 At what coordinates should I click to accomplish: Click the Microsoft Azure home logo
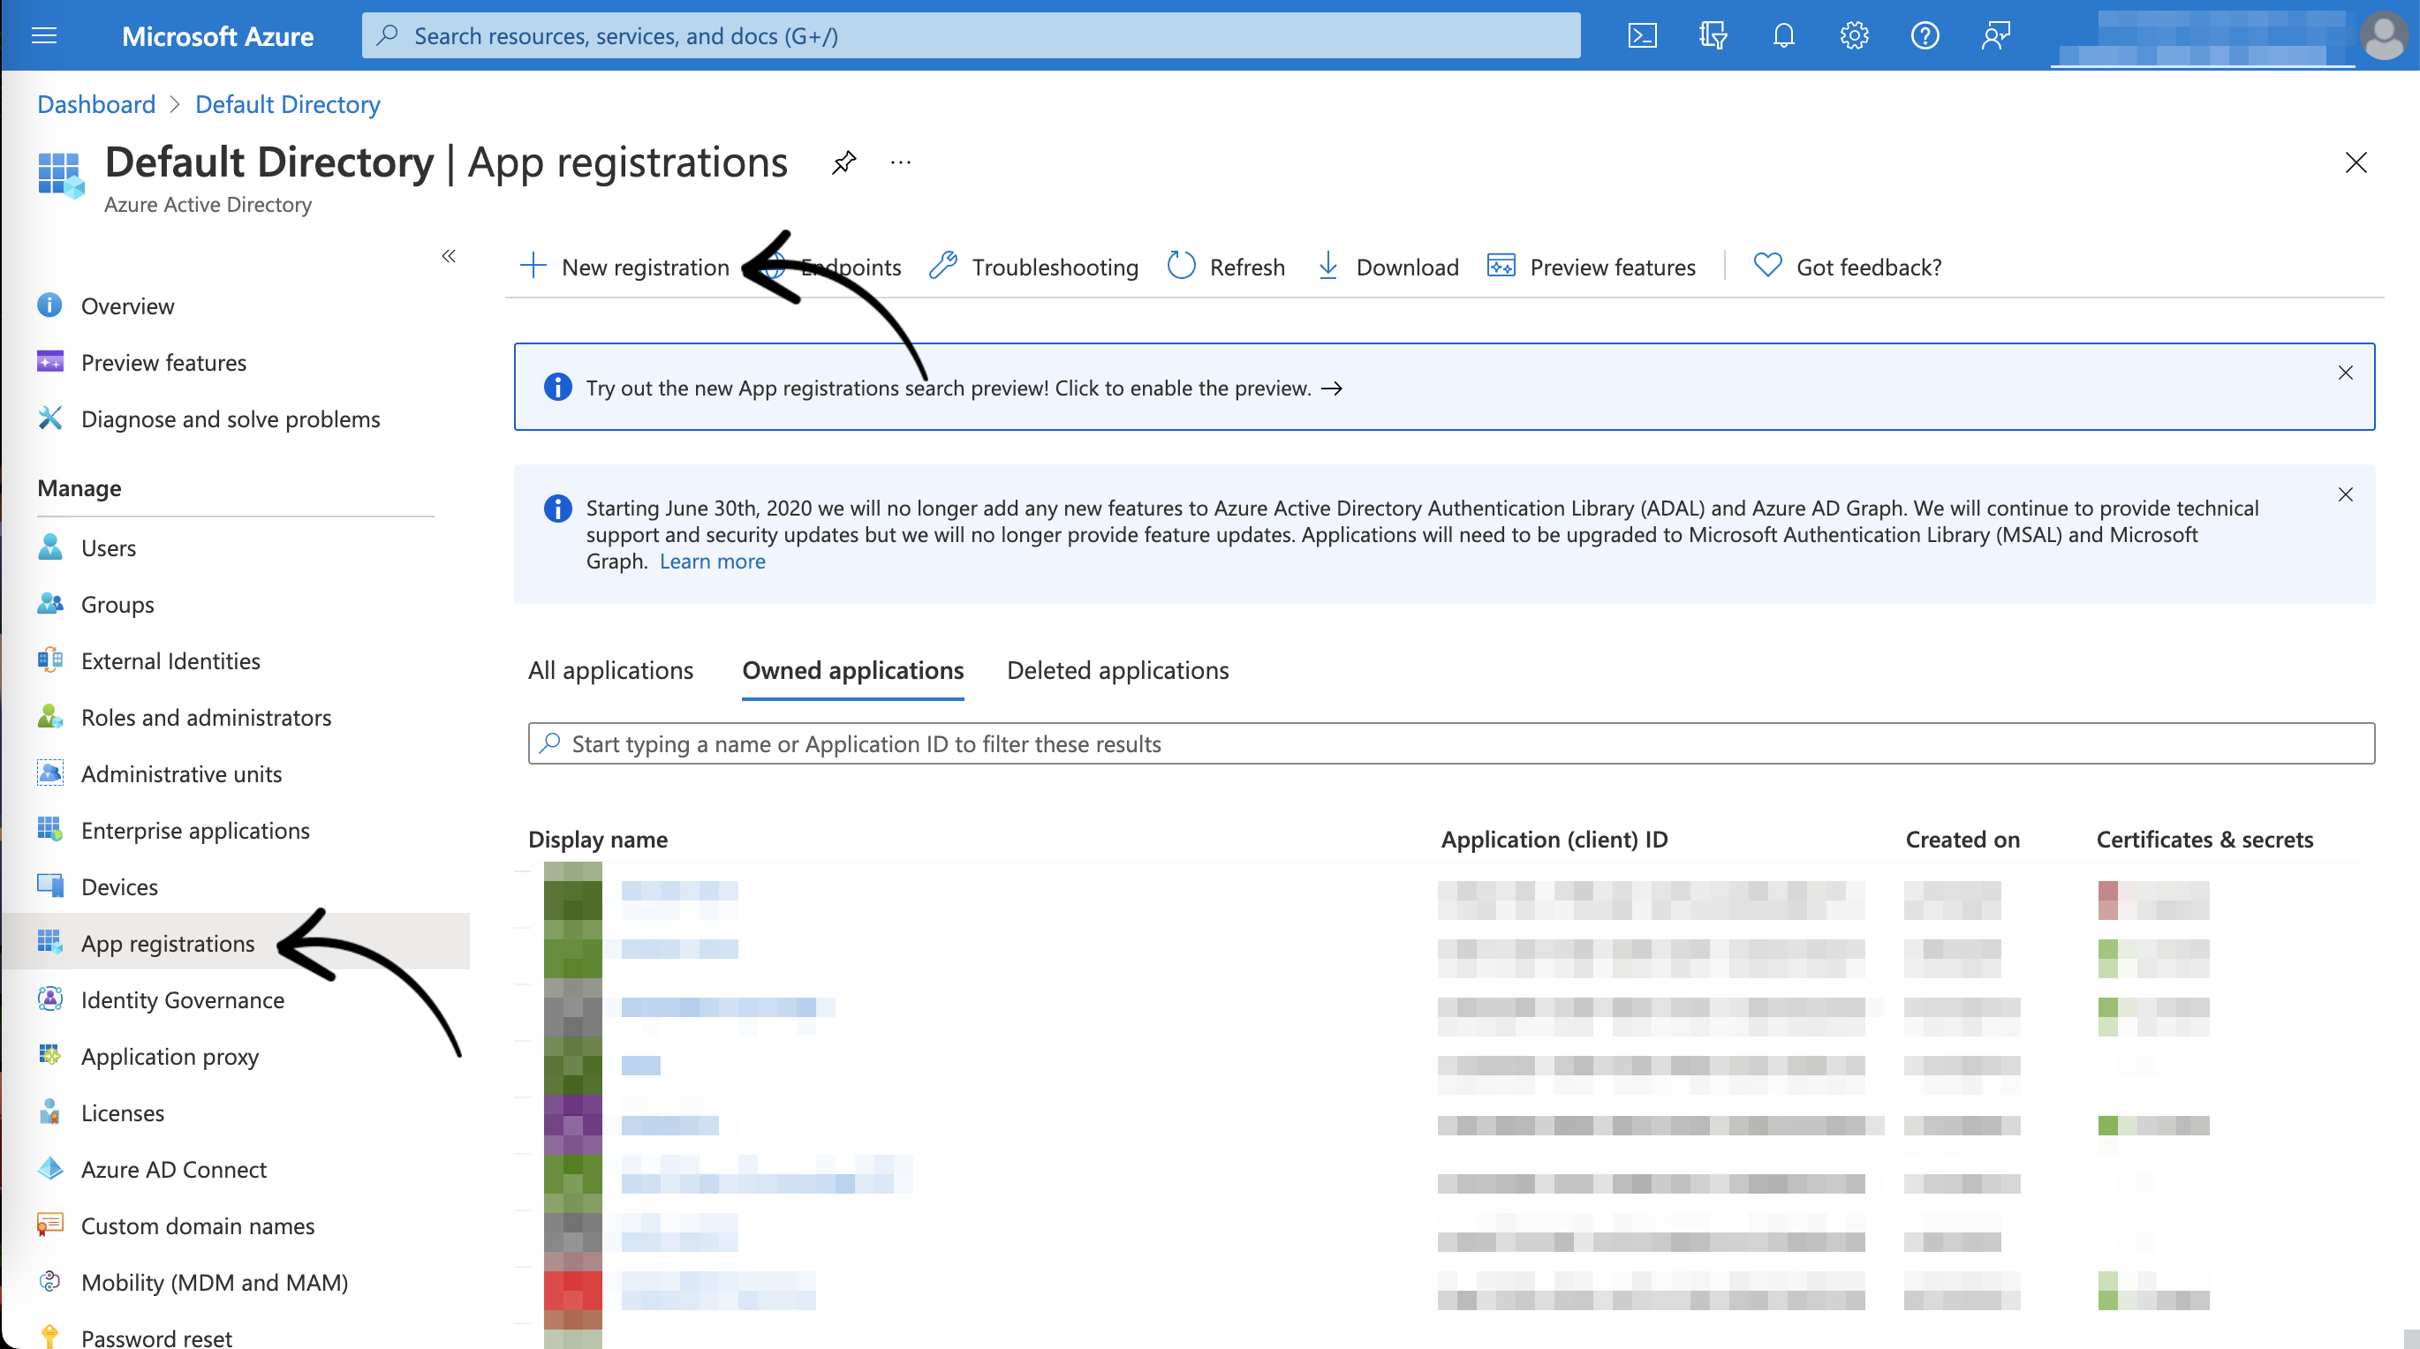pyautogui.click(x=218, y=35)
